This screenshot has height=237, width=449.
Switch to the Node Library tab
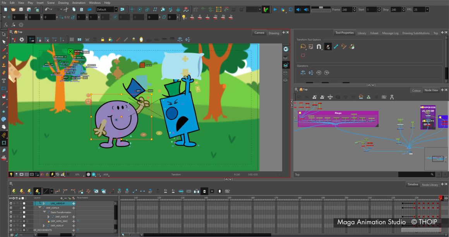[x=430, y=185]
